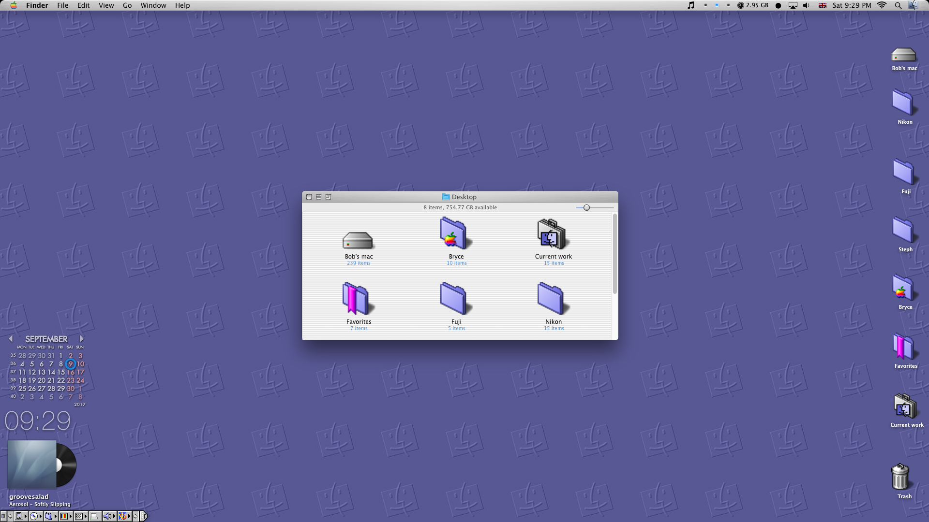The height and width of the screenshot is (522, 929).
Task: Toggle the Wi-Fi status menu
Action: tap(882, 5)
